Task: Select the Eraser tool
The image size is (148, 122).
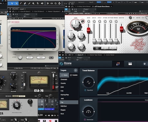Action: [25, 4]
